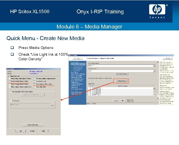Select Ink Restrictions step in sidebar
179x145 pixels.
77,77
